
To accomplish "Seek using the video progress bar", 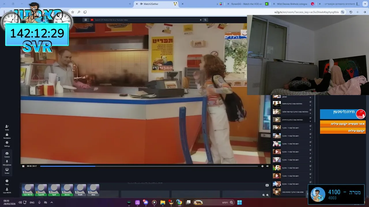I will pos(149,166).
